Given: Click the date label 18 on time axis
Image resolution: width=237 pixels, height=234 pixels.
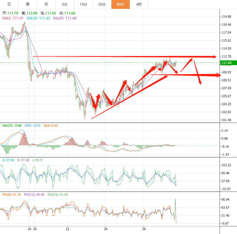Looking at the screenshot, I should [29, 229].
